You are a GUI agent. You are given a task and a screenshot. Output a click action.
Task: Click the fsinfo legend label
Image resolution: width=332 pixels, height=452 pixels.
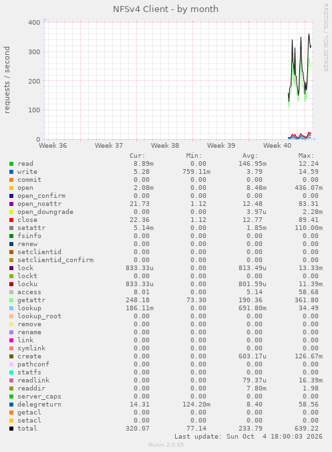pos(29,236)
